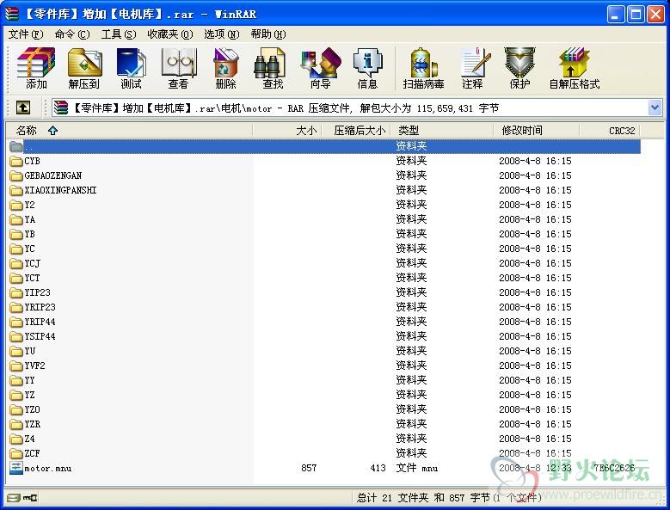Open the Options (选项) menu
670x510 pixels.
pos(221,34)
